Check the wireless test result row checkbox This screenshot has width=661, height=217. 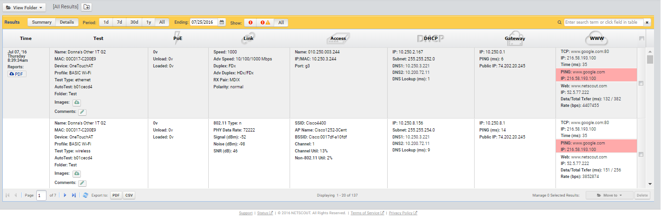[x=641, y=154]
